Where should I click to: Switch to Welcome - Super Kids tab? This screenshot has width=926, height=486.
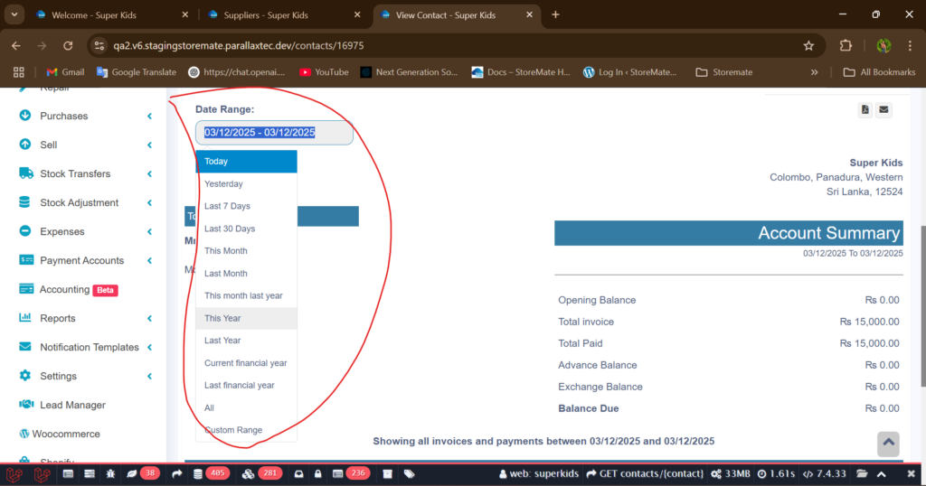[112, 14]
